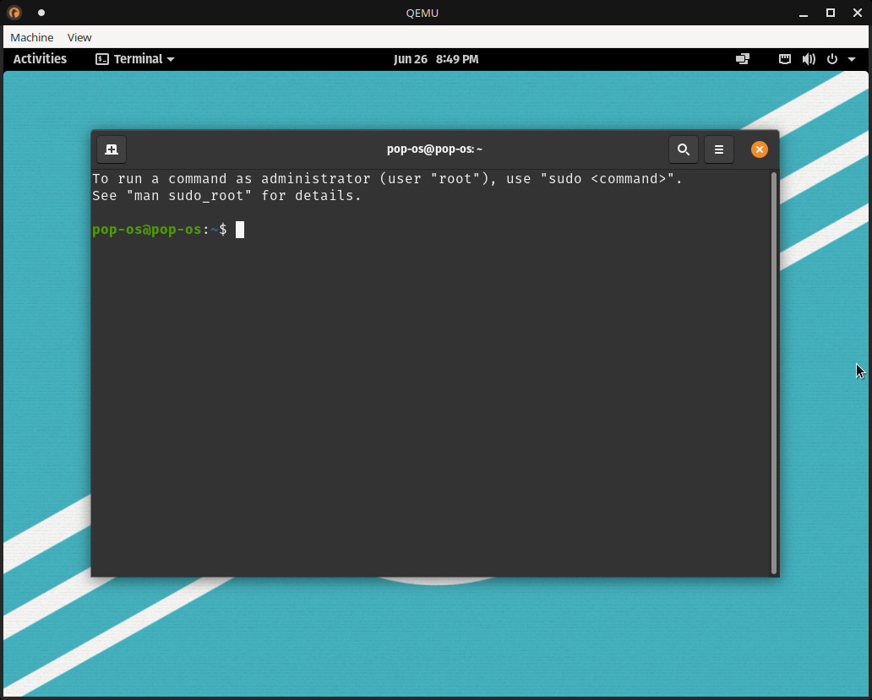Open the View menu in QEMU
The height and width of the screenshot is (700, 872).
click(79, 37)
